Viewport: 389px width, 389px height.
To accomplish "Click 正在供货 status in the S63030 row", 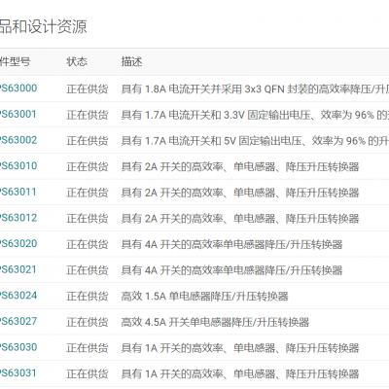I will click(88, 348).
